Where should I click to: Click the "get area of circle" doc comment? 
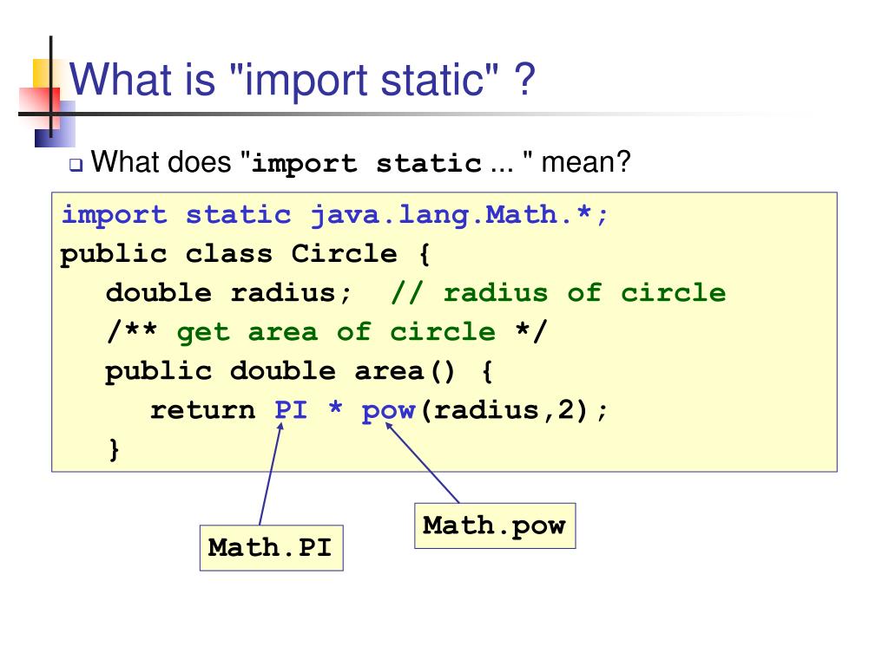tap(326, 332)
